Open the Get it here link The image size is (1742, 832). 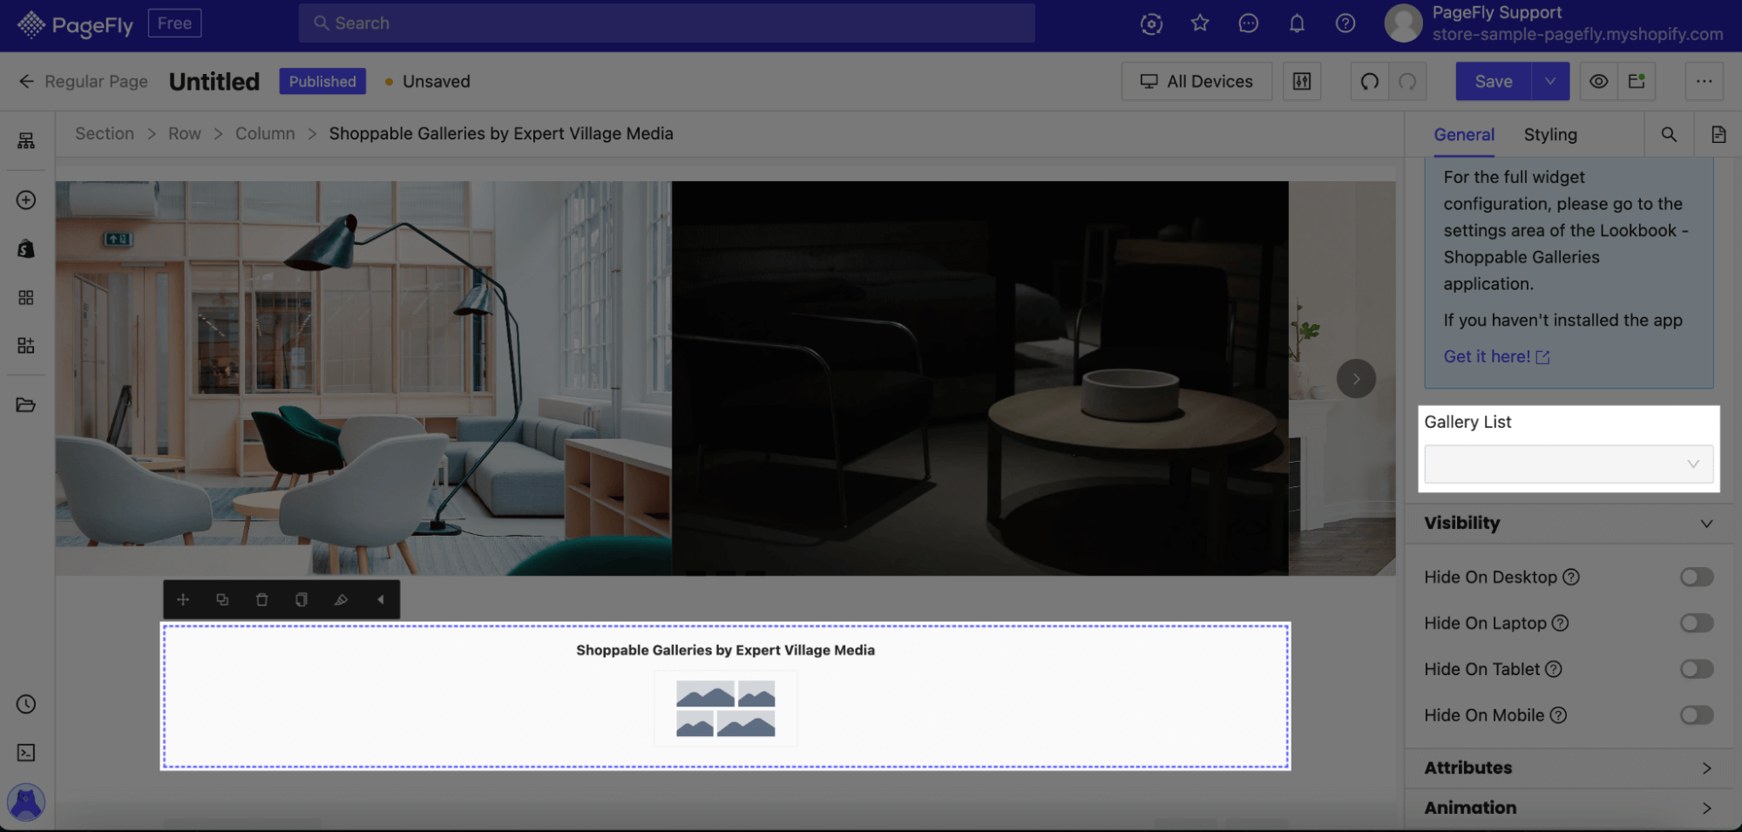pos(1496,356)
